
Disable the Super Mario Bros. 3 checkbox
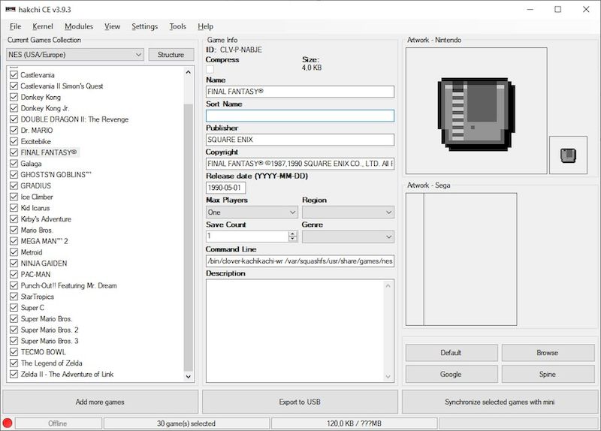14,341
